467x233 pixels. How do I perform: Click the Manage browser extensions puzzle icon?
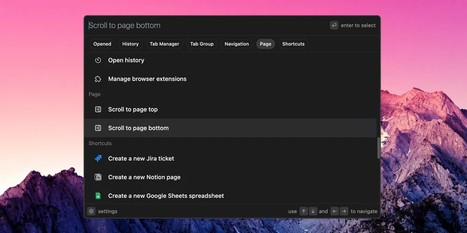tap(98, 79)
